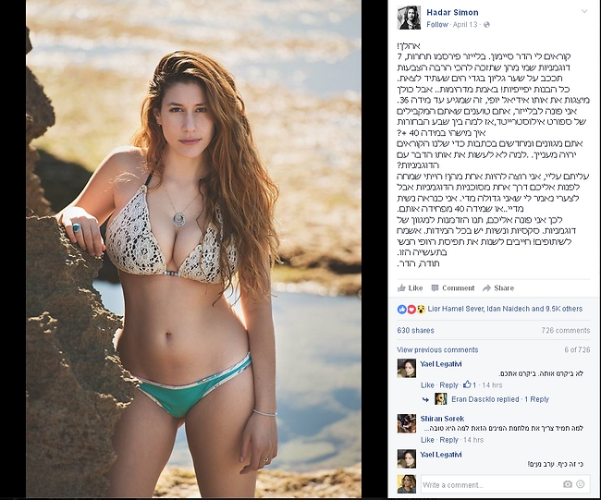The image size is (601, 500).
Task: Click the Comment speech bubble button
Action: coord(453,288)
